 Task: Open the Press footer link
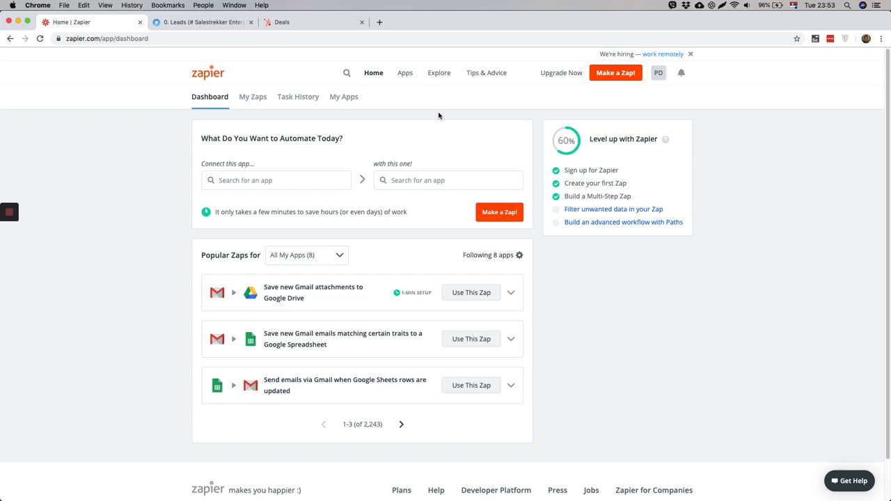558,490
